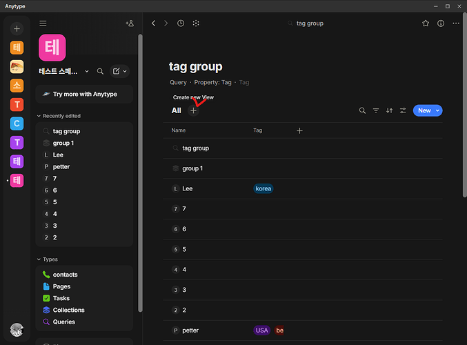Click the USA tag on petter row
The height and width of the screenshot is (345, 467).
pyautogui.click(x=262, y=331)
